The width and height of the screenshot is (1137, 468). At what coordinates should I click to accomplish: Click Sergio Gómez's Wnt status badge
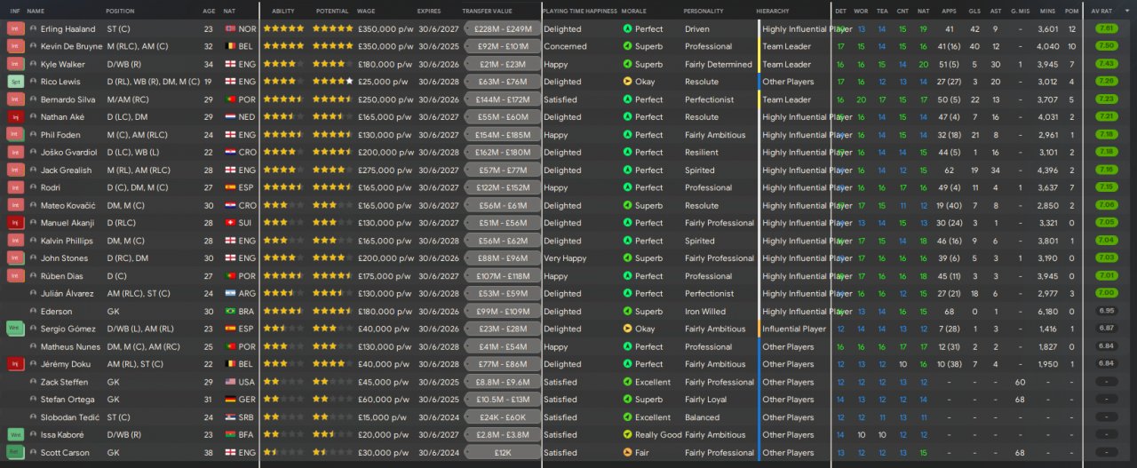pos(15,329)
